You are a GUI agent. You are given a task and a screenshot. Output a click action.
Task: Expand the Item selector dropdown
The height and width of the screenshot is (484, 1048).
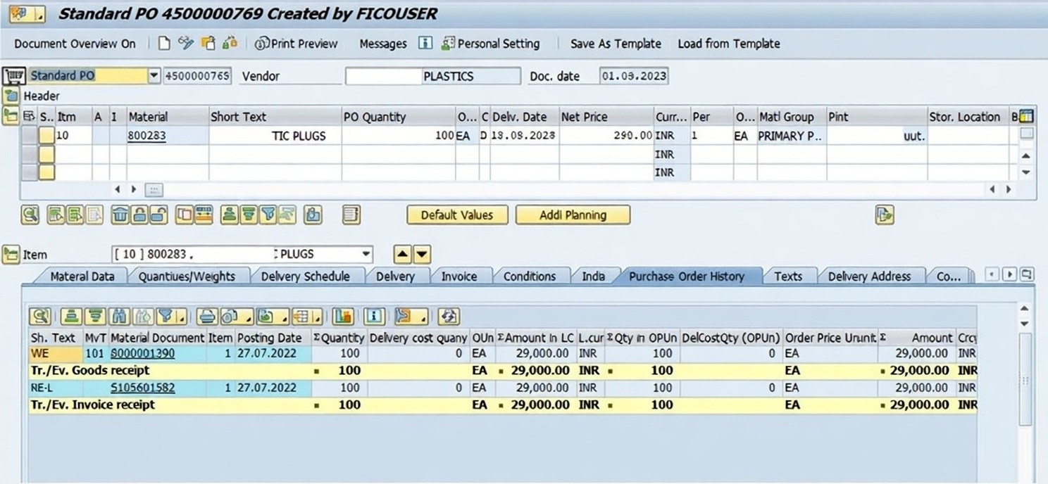coord(366,254)
